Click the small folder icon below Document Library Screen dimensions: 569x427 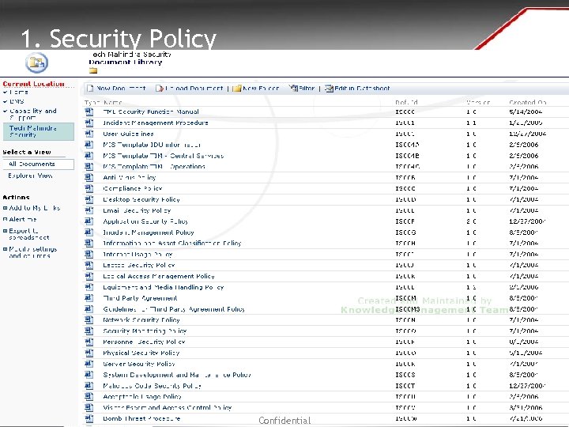click(x=93, y=70)
